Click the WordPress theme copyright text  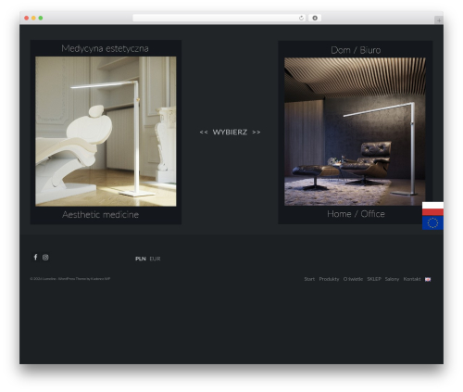(70, 279)
